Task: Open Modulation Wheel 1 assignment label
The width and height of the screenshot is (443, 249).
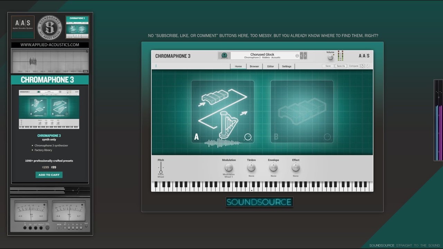Action: point(228,175)
